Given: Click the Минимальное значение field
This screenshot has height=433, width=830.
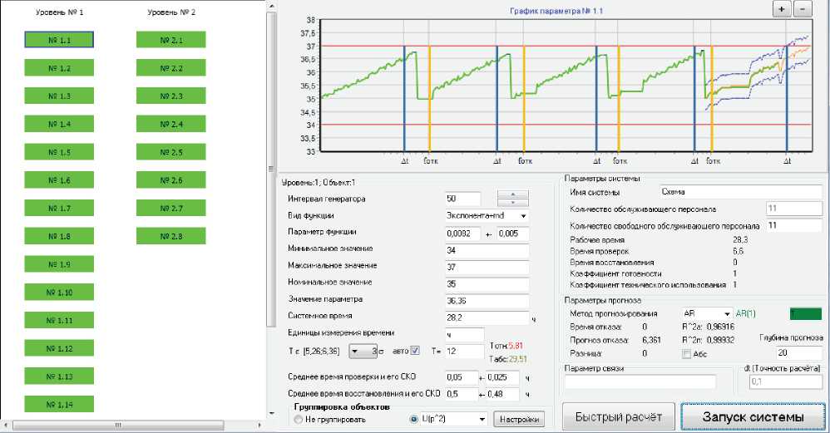Looking at the screenshot, I should (x=487, y=250).
